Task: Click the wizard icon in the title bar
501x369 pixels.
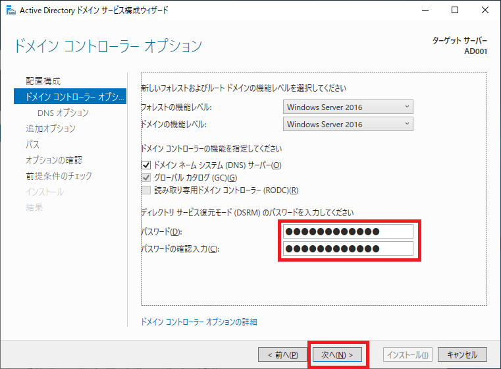Action: tap(11, 11)
